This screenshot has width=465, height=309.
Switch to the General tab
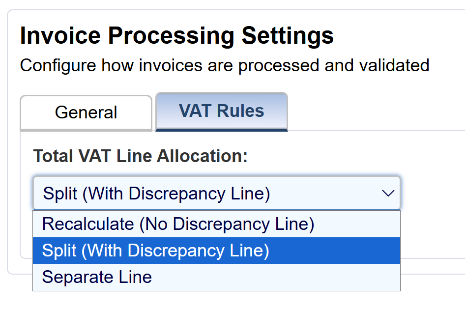pos(86,112)
